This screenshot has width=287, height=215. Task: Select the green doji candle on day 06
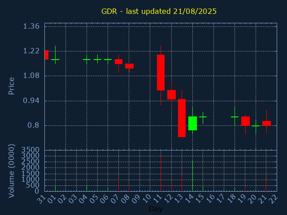(x=108, y=60)
